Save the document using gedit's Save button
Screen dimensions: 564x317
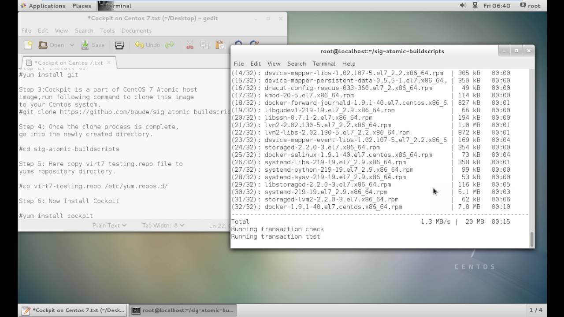coord(93,45)
